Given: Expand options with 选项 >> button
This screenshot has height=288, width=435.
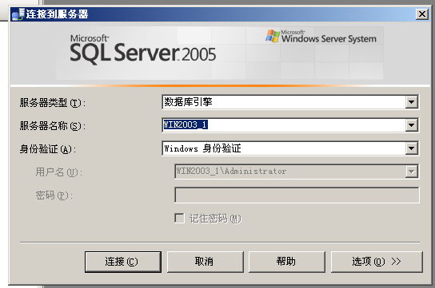Looking at the screenshot, I should pos(377,262).
